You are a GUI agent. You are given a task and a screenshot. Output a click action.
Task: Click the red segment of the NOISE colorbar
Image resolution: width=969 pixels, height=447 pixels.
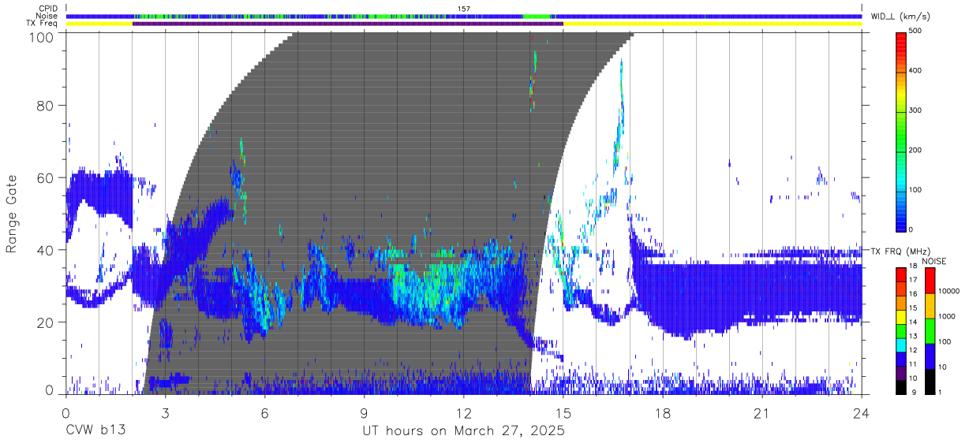coord(930,280)
